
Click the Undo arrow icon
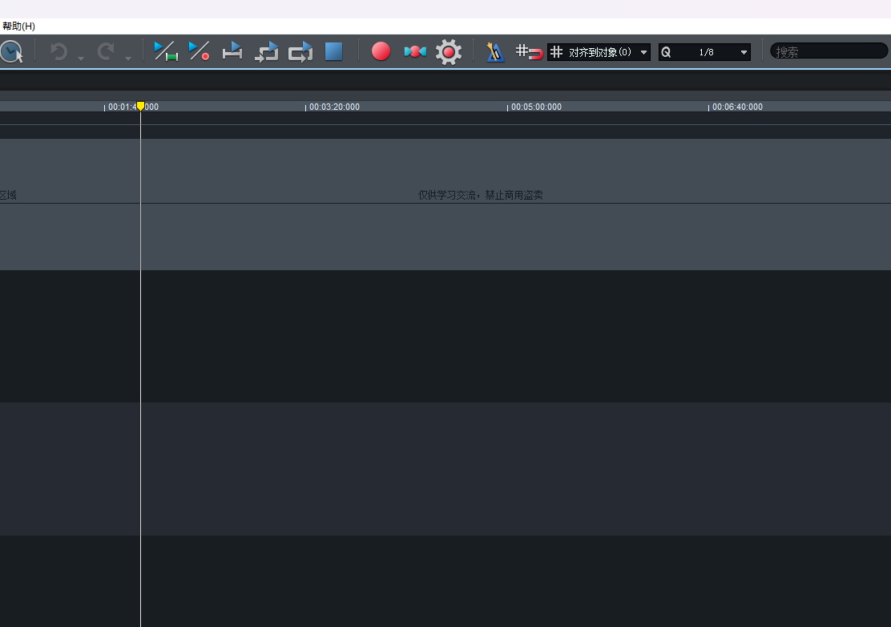coord(58,52)
